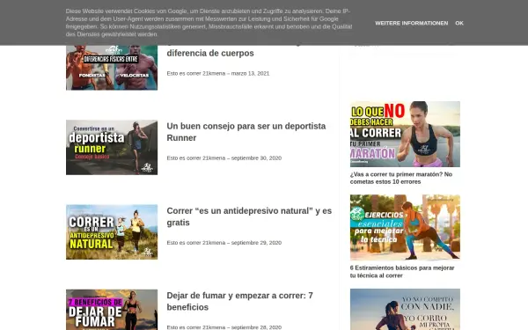Click sidebar image 'Ejercicios esenciales para mejorar la técnica'
This screenshot has width=528, height=330.
tap(405, 227)
